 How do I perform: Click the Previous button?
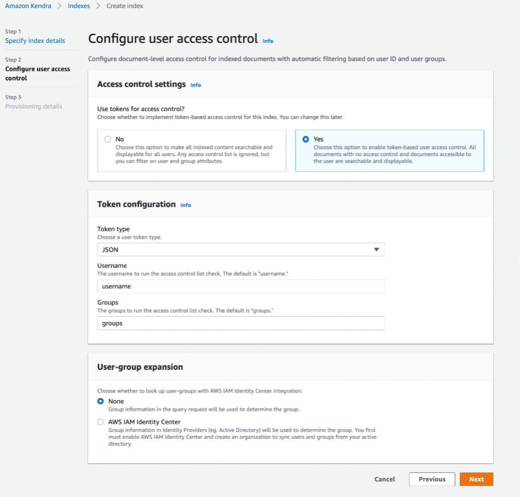click(432, 479)
